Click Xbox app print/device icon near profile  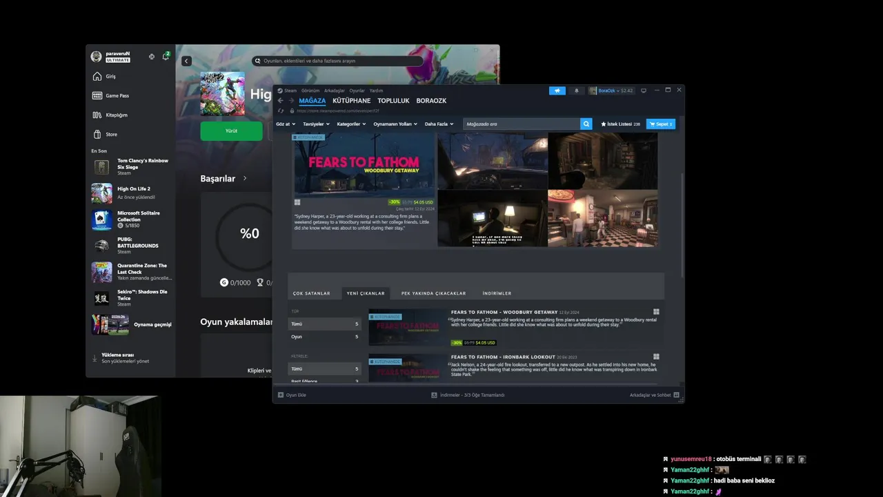(x=152, y=57)
